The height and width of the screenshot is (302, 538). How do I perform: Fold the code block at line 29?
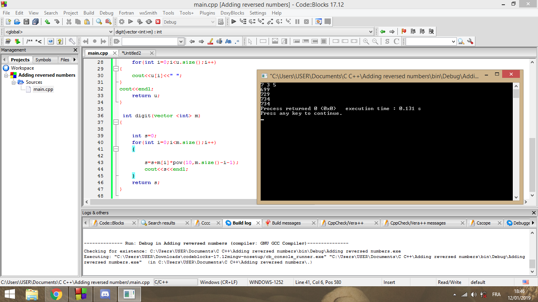[116, 69]
